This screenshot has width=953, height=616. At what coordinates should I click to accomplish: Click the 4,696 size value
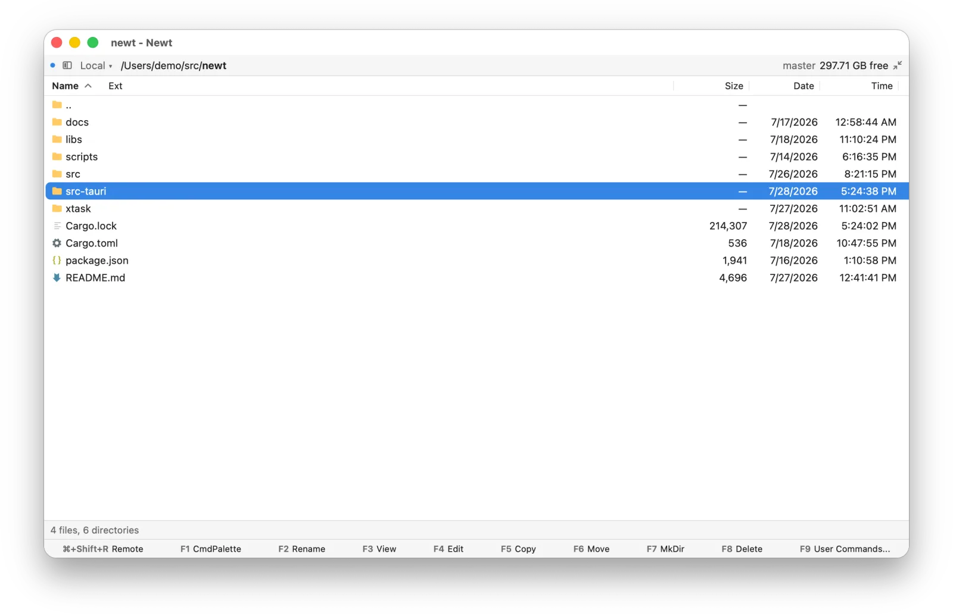(733, 277)
